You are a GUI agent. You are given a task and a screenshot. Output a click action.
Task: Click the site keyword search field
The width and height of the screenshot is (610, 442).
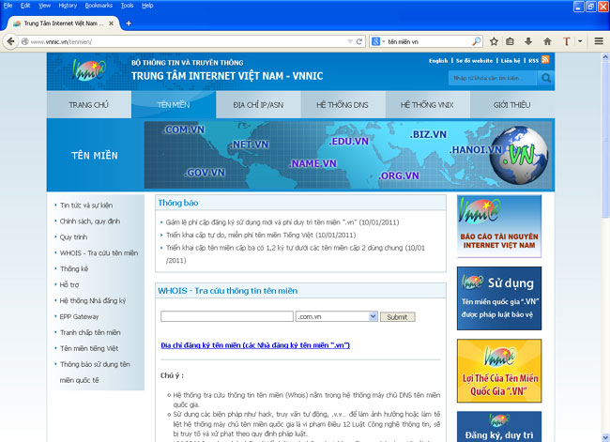click(493, 78)
